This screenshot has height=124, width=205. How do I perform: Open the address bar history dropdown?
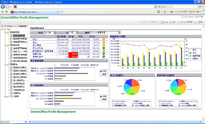pos(155,7)
